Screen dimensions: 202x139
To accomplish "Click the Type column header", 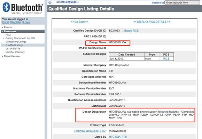I will pos(152,55).
